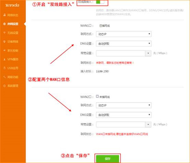
Task: Click the USB应用 sidebar icon
Action: (4, 68)
